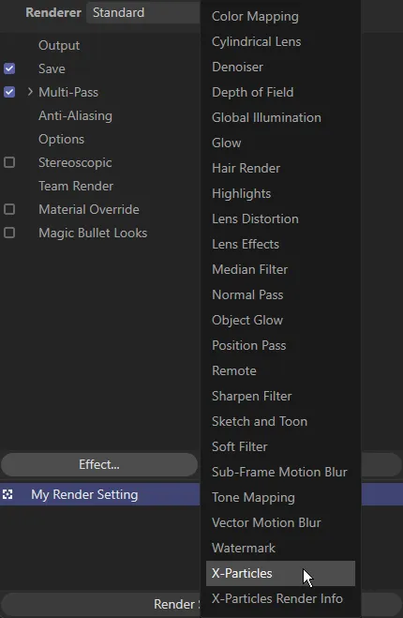Choose X-Particles Render Info
This screenshot has height=618, width=403.
(280, 598)
